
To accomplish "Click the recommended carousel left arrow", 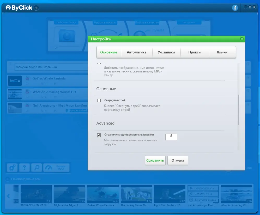I will (8, 196).
